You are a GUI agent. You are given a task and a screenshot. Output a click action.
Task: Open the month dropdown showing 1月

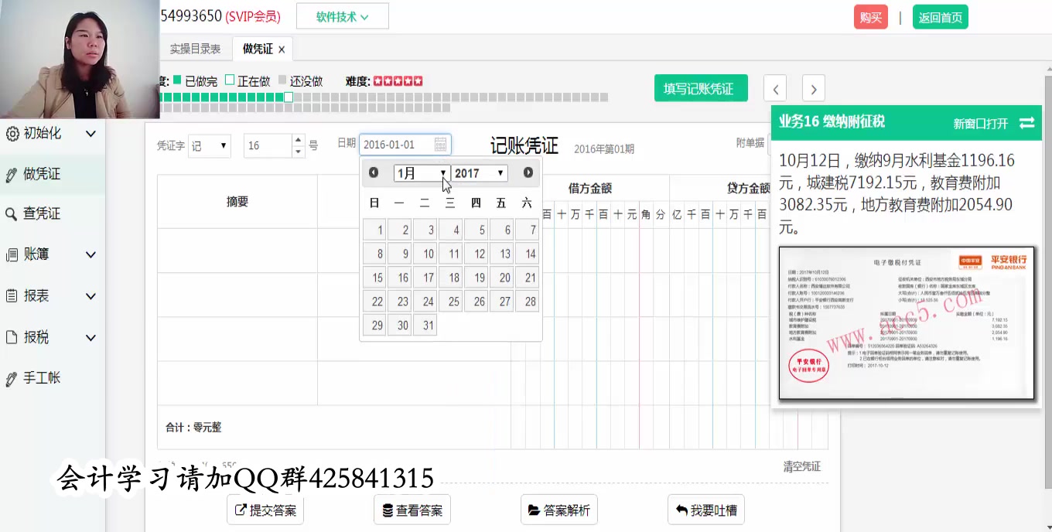[422, 172]
